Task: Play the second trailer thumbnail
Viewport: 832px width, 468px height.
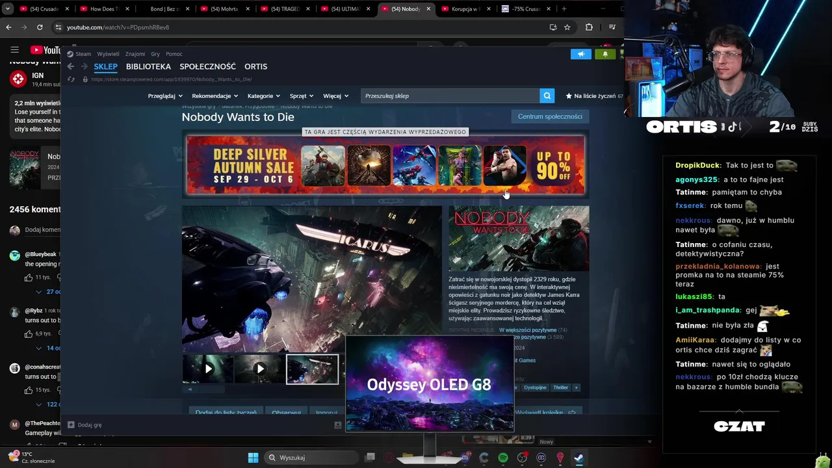Action: 260,369
